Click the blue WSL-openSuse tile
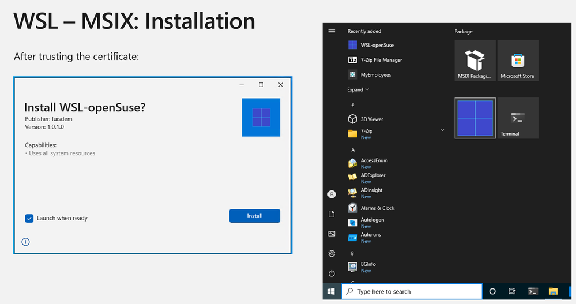This screenshot has height=304, width=576. pos(475,118)
